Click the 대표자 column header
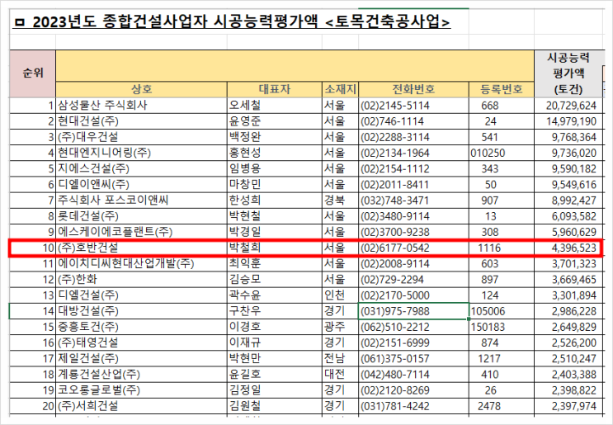 [x=275, y=89]
